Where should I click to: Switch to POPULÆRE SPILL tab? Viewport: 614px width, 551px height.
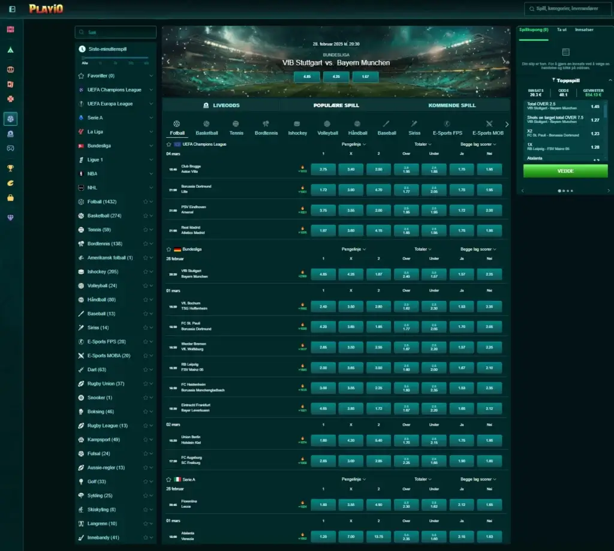(336, 106)
